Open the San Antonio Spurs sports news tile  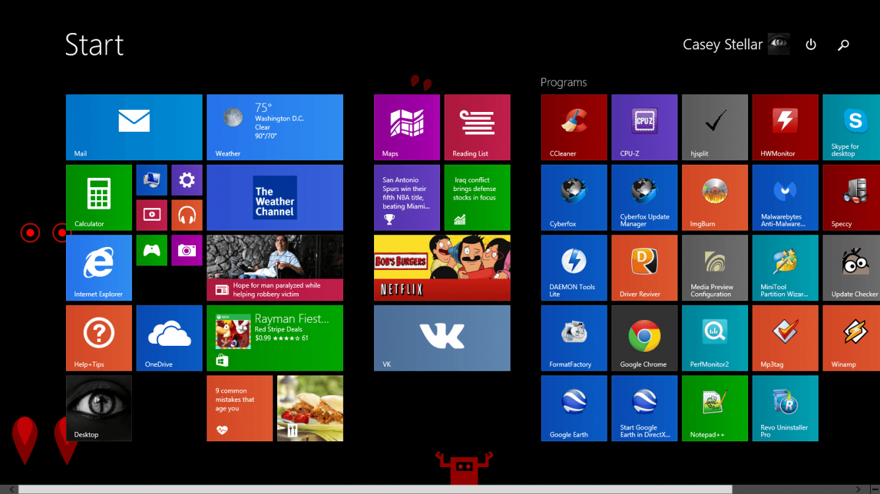click(407, 198)
